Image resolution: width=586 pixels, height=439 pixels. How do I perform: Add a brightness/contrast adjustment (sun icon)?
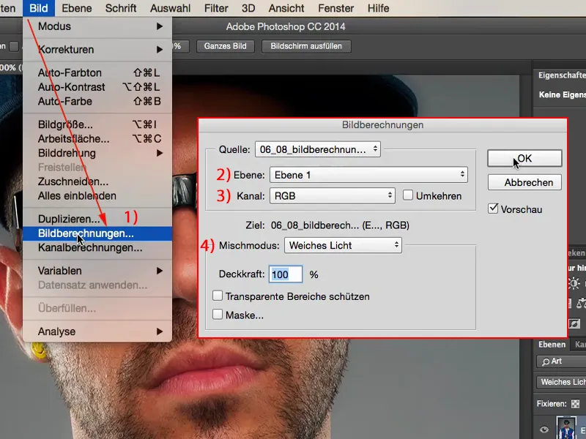[574, 283]
